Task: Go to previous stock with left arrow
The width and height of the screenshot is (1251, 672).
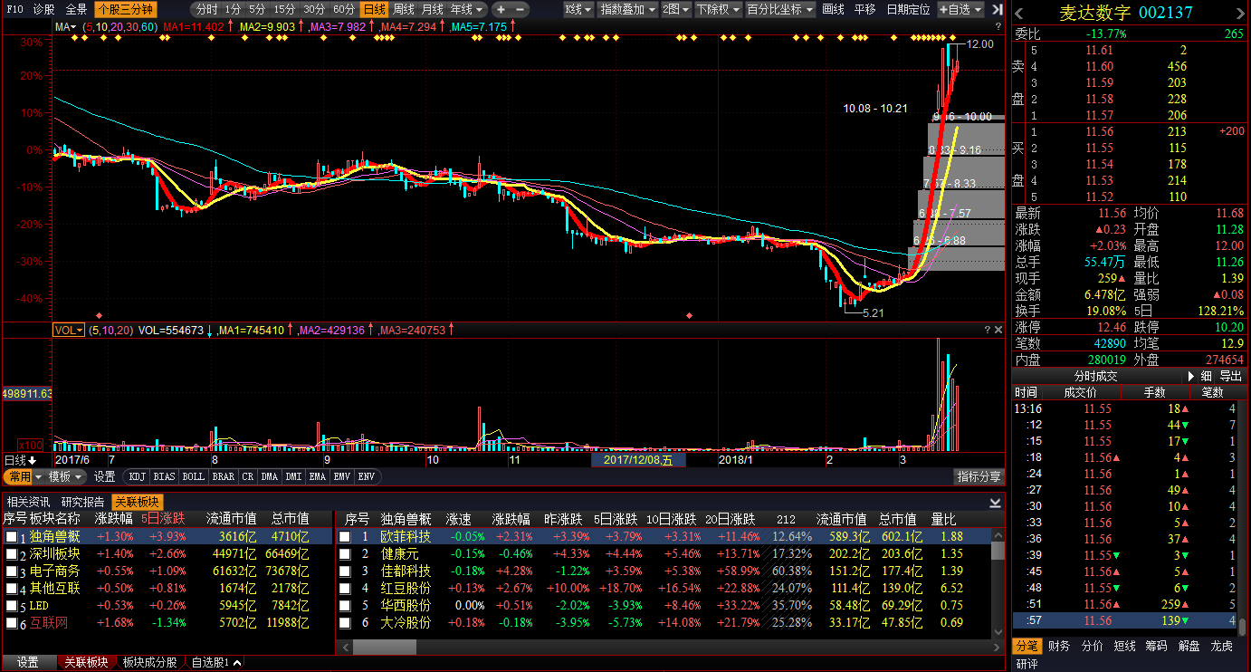Action: pos(1019,13)
